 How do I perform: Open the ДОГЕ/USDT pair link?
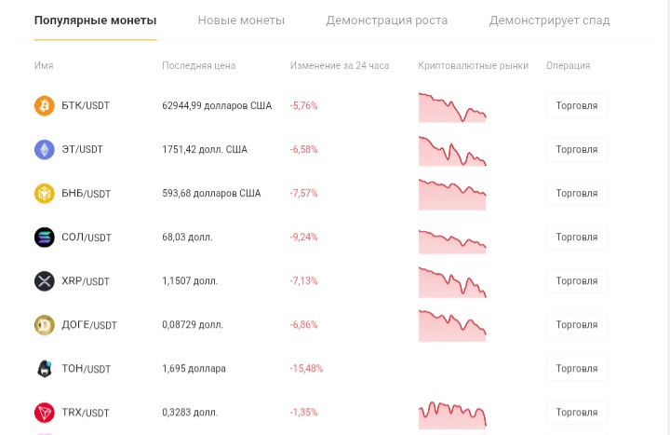point(89,325)
